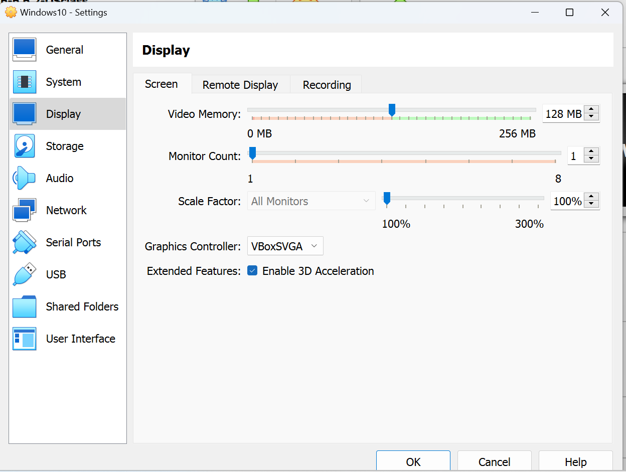Switch to the Screen tab
Screen dimensions: 626x472
162,84
